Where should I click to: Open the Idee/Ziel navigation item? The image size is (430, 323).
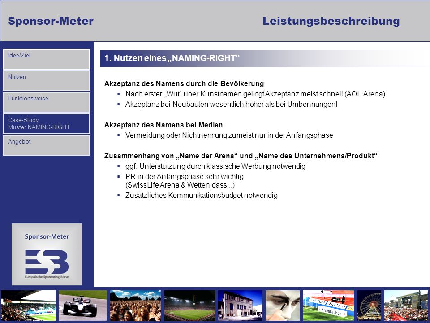coord(47,59)
